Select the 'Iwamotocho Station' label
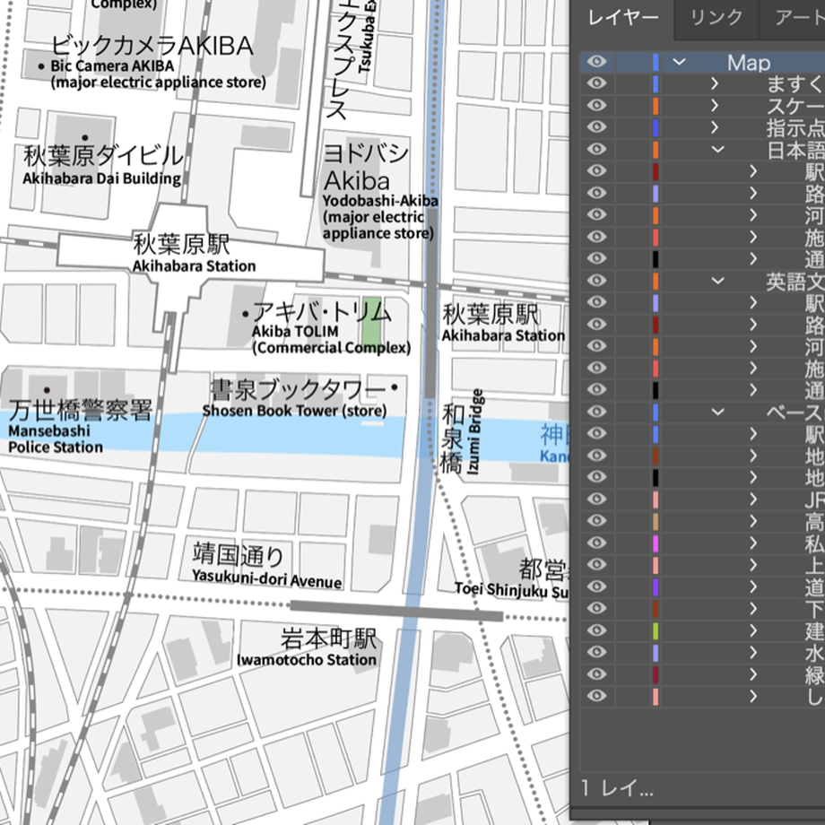The image size is (825, 825). click(307, 659)
